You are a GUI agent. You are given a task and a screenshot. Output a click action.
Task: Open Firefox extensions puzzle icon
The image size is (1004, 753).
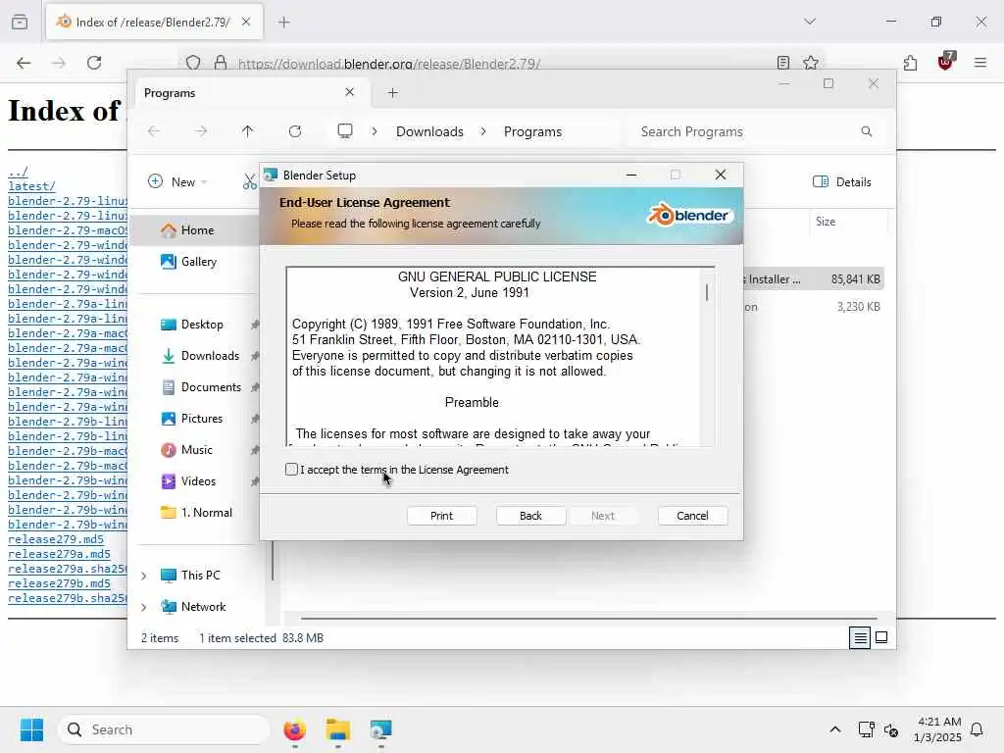click(x=910, y=63)
